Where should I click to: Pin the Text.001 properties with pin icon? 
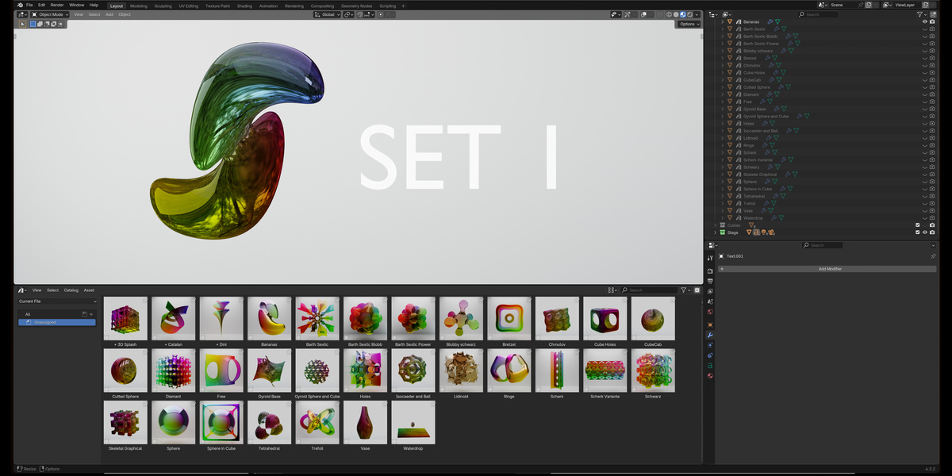(x=933, y=256)
